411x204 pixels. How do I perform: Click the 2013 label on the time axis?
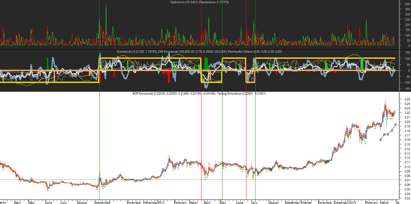click(x=161, y=202)
